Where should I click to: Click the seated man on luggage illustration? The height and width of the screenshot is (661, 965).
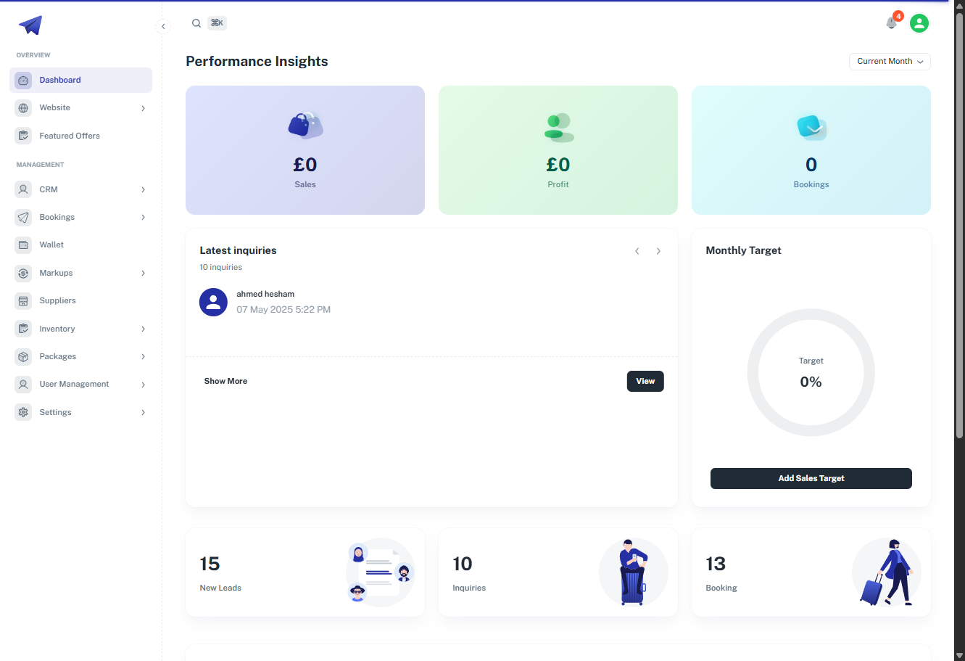tap(633, 572)
